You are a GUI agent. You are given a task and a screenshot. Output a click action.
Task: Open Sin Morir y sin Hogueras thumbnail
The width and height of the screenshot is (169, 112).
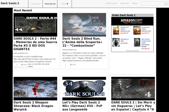(133, 88)
